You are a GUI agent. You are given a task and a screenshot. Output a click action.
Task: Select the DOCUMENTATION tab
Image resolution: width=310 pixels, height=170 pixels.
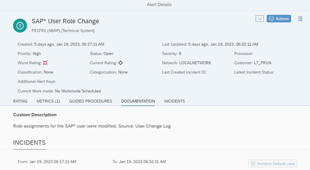(138, 101)
